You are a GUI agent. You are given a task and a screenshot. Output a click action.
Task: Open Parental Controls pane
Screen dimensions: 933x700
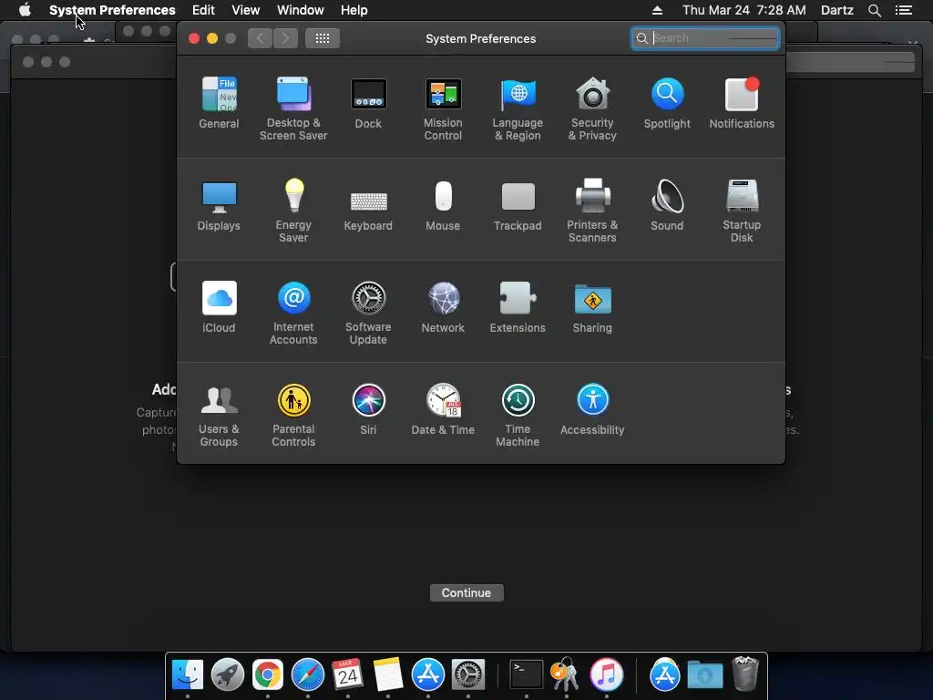(293, 415)
